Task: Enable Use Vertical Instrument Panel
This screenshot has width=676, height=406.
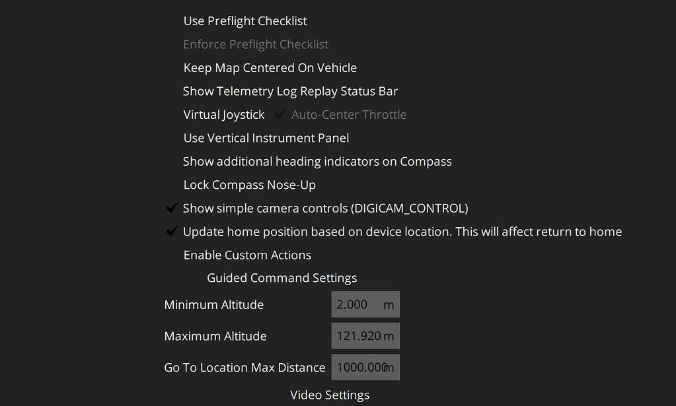Action: click(x=266, y=137)
